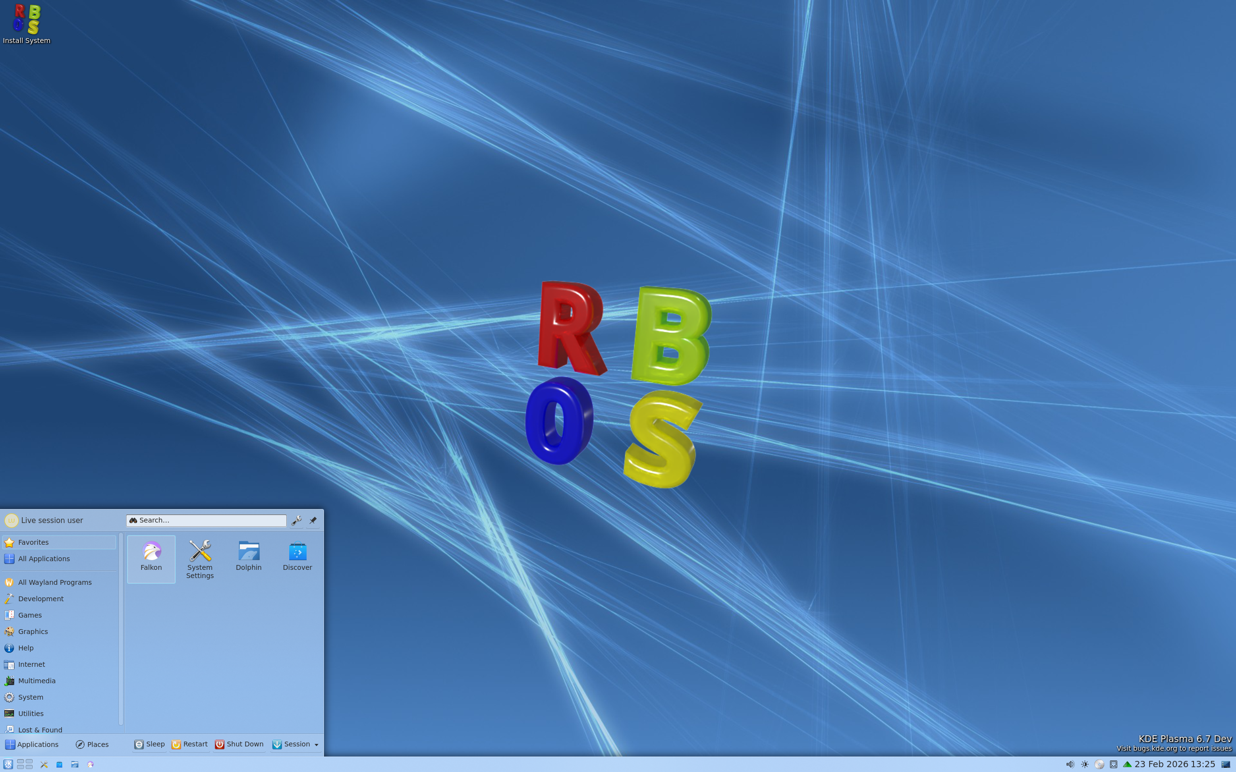The image size is (1236, 772).
Task: Click Discover shopping bag icon in taskbar
Action: pyautogui.click(x=59, y=765)
